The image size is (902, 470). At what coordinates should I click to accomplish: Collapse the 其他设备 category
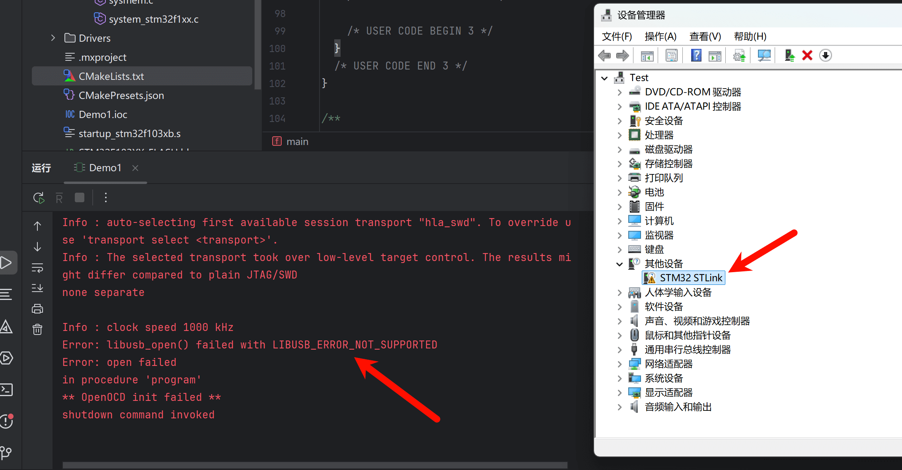pyautogui.click(x=619, y=264)
